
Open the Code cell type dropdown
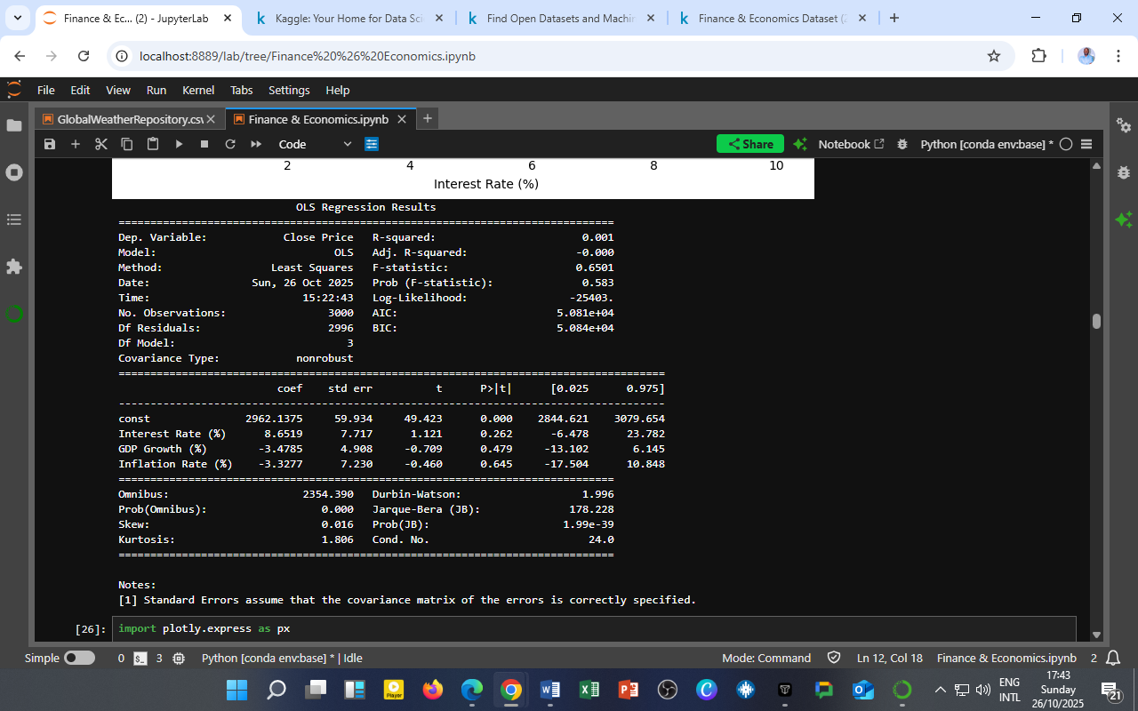[316, 144]
